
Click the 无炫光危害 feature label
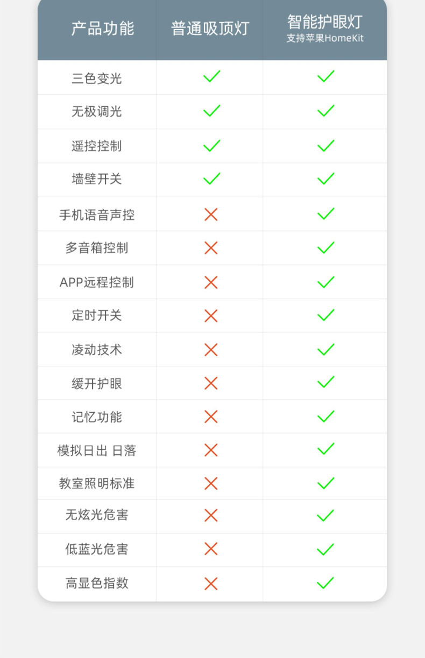[x=97, y=515]
